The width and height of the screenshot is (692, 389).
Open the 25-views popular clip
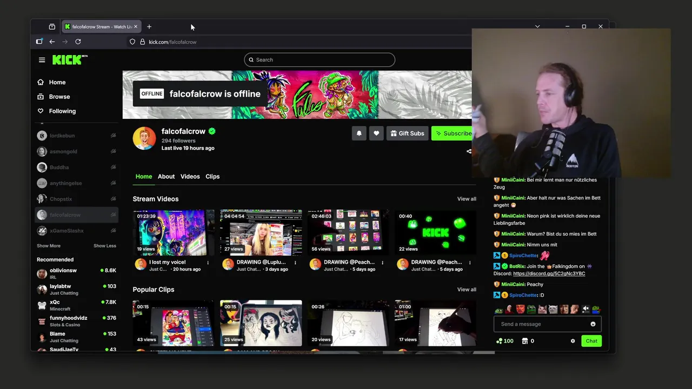pos(261,323)
